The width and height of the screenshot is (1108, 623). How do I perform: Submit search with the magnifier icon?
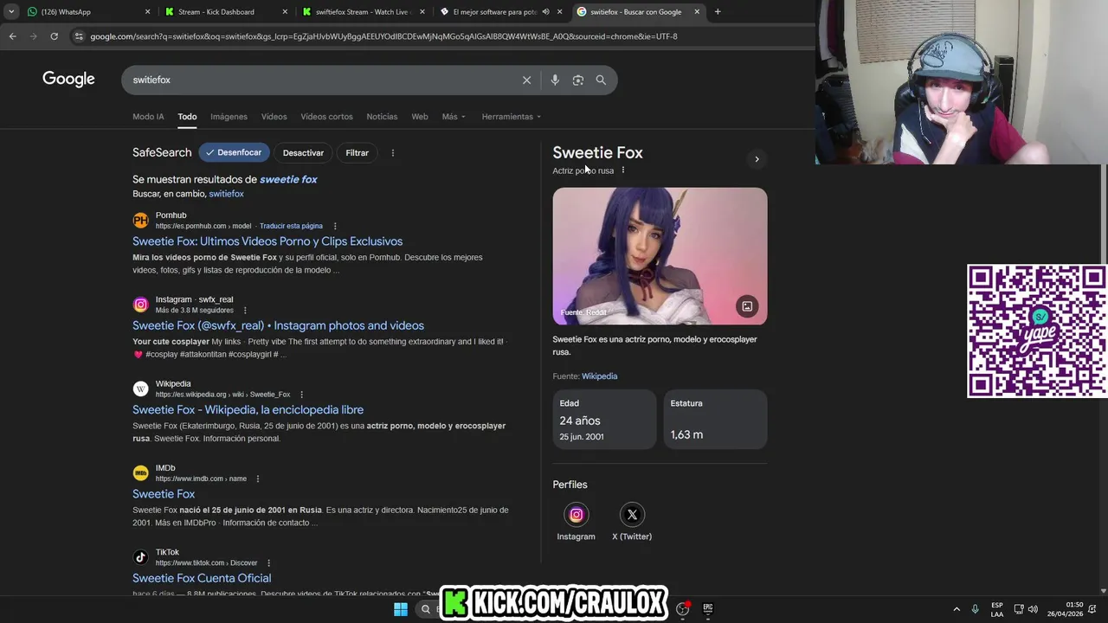(601, 80)
